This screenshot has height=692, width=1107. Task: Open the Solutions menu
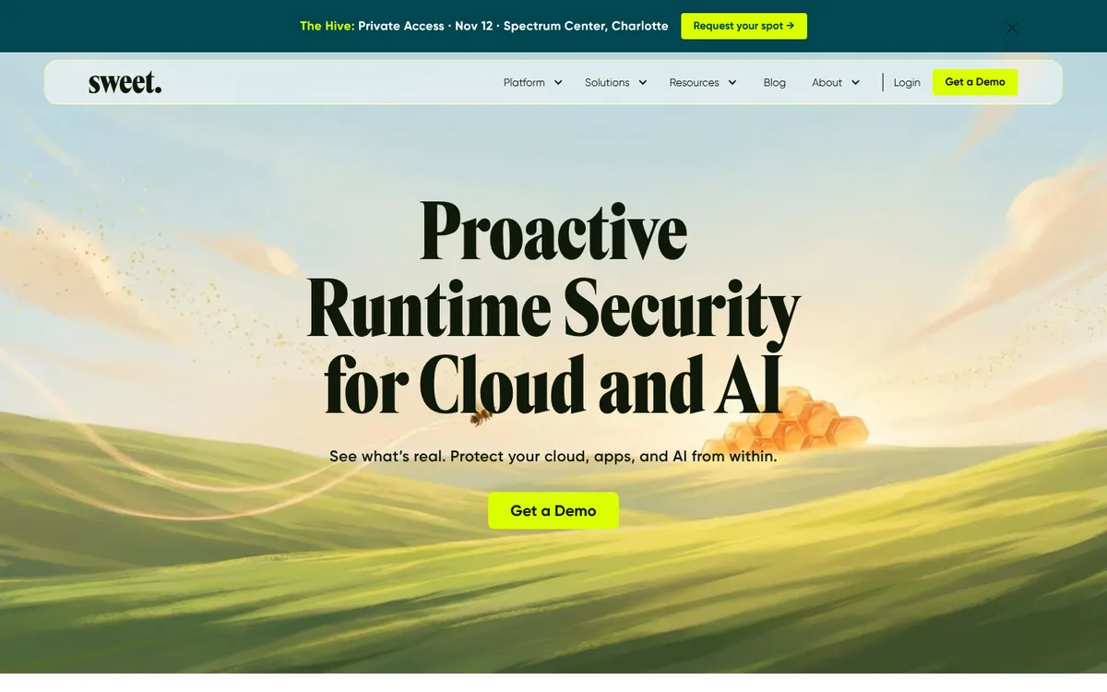[607, 82]
